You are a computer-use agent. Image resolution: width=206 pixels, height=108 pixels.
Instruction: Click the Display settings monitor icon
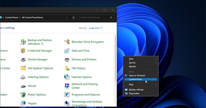[126, 90]
